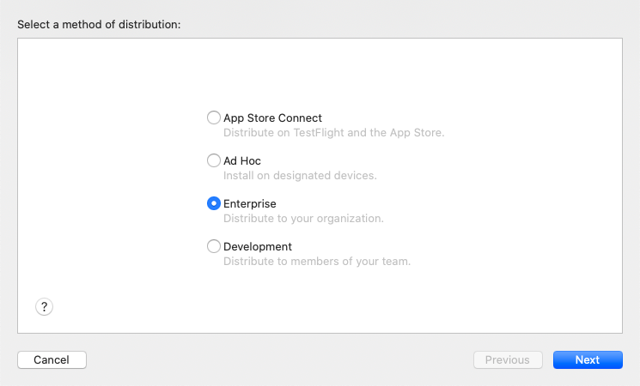The width and height of the screenshot is (640, 386).
Task: Click the "Select a method of distribution:" heading
Action: coord(99,25)
